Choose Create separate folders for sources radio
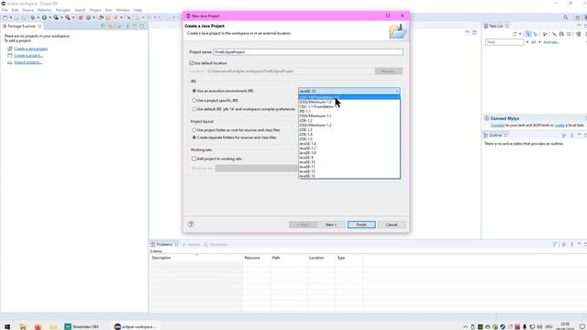 (194, 137)
